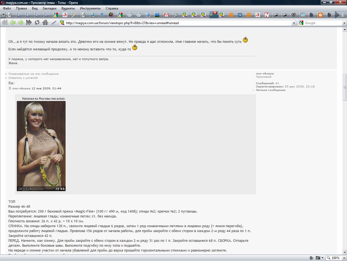Switch to the blue hourglass tab
The image size is (347, 261).
tap(102, 15)
